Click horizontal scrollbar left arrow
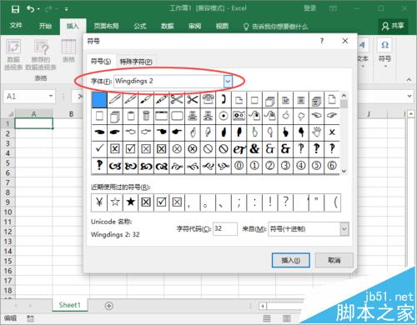The height and width of the screenshot is (325, 417). 263,306
